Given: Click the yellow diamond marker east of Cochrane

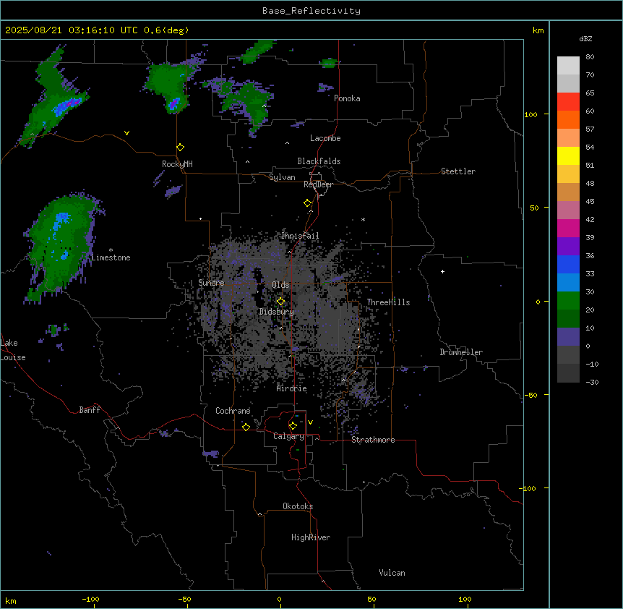Looking at the screenshot, I should (x=246, y=427).
